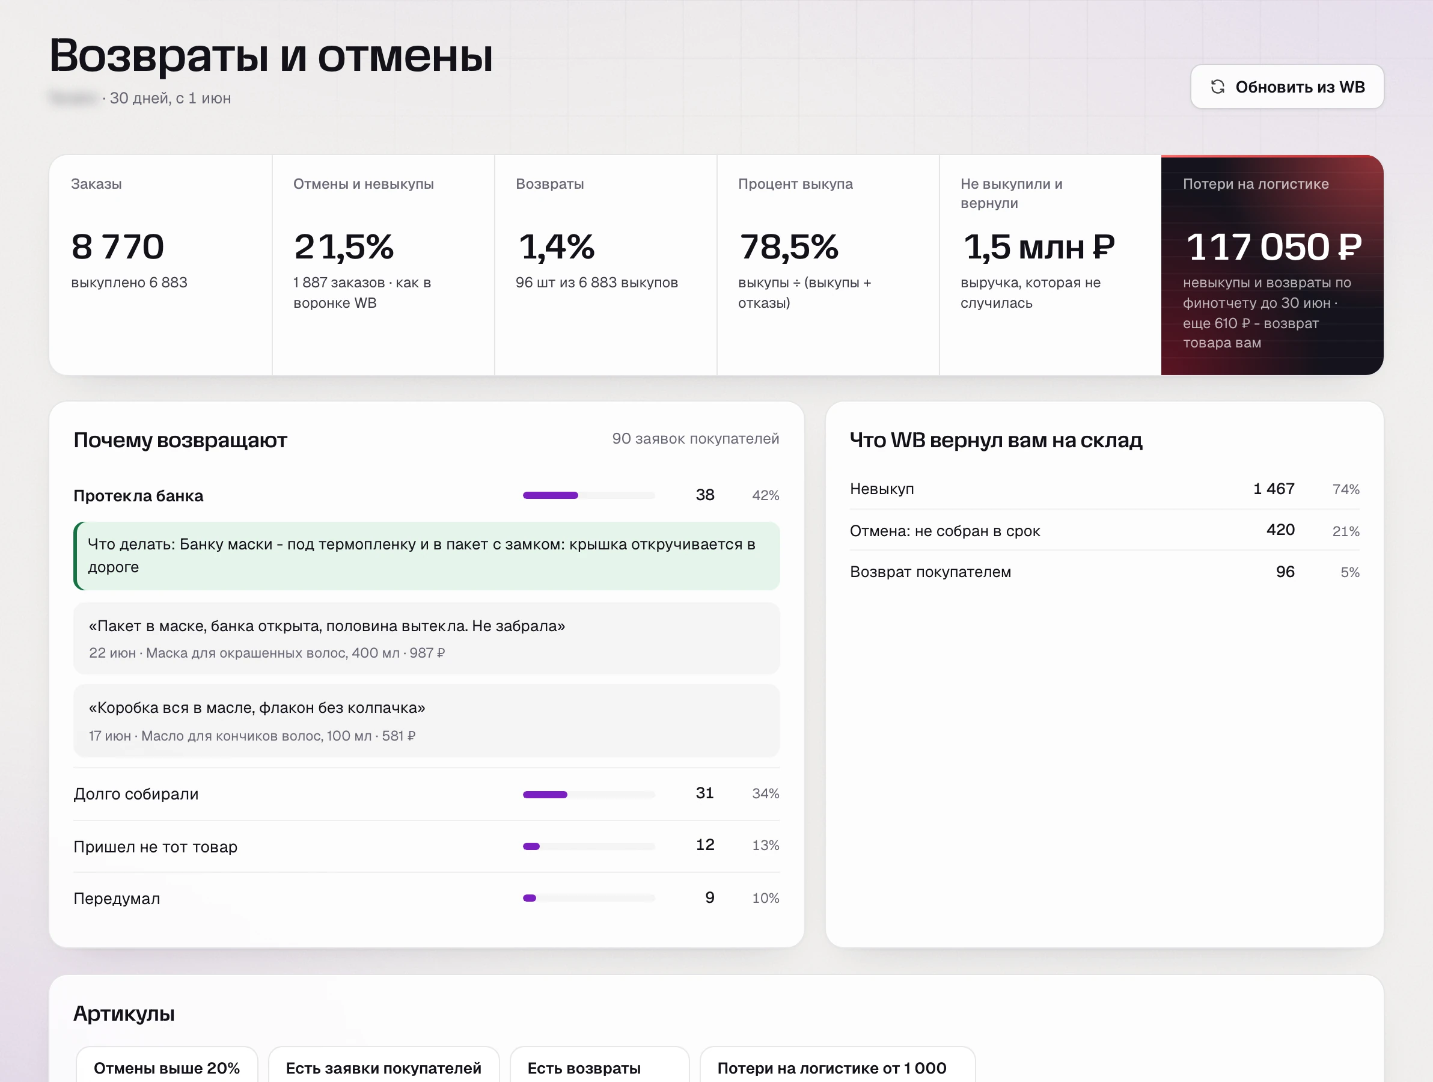
Task: Click the «90 заявок покупателей» label
Action: click(696, 439)
